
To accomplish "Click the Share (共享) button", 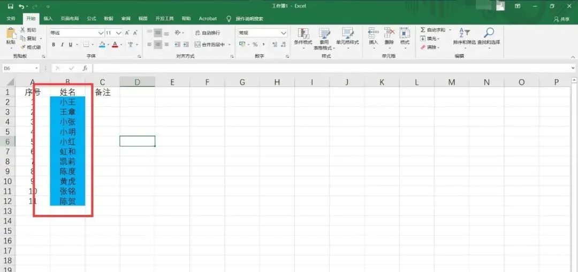I will pos(561,19).
